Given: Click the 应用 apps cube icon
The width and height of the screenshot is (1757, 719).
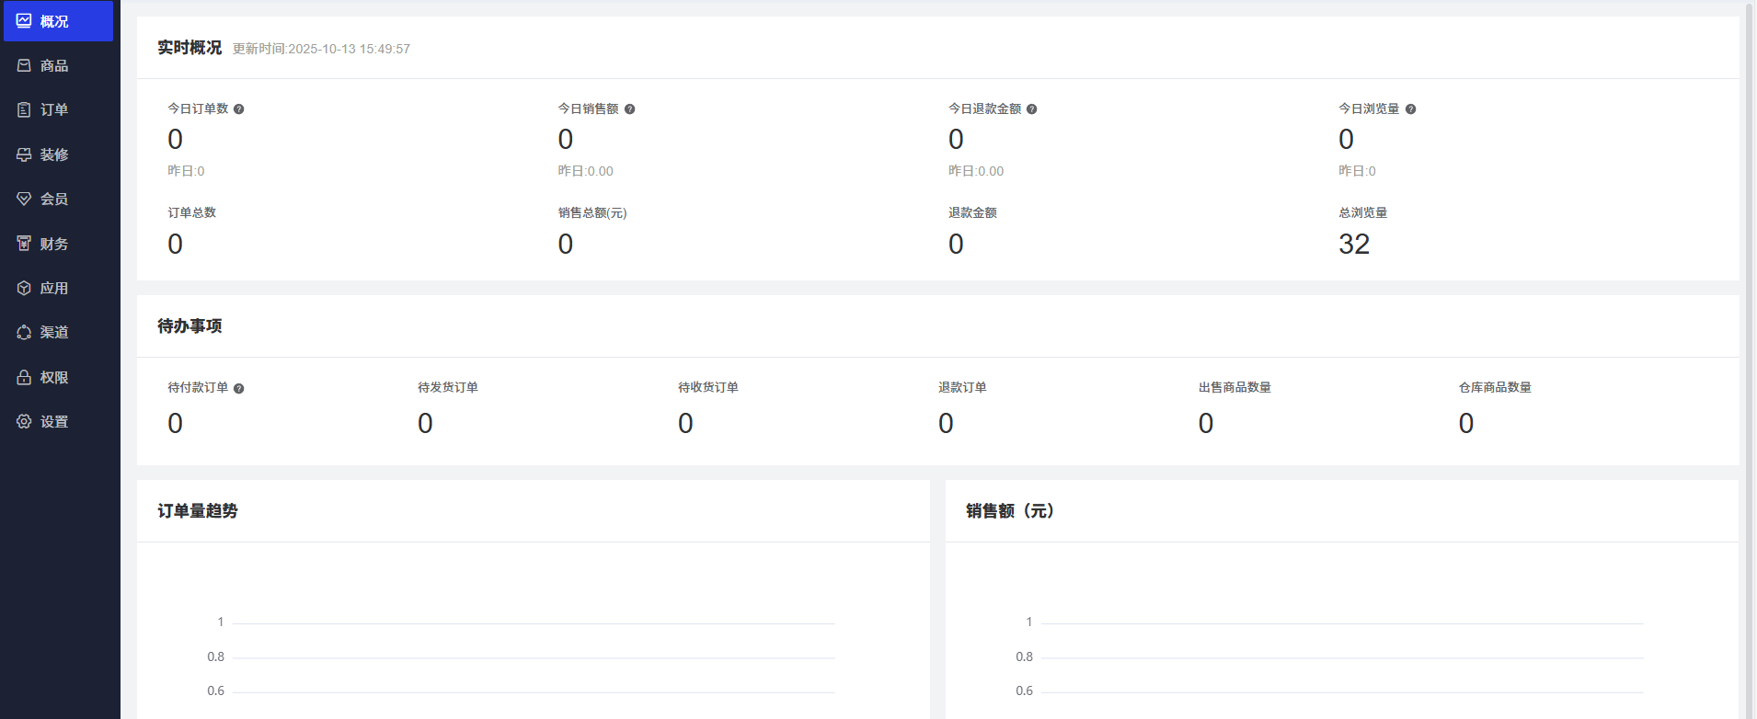Looking at the screenshot, I should point(24,288).
